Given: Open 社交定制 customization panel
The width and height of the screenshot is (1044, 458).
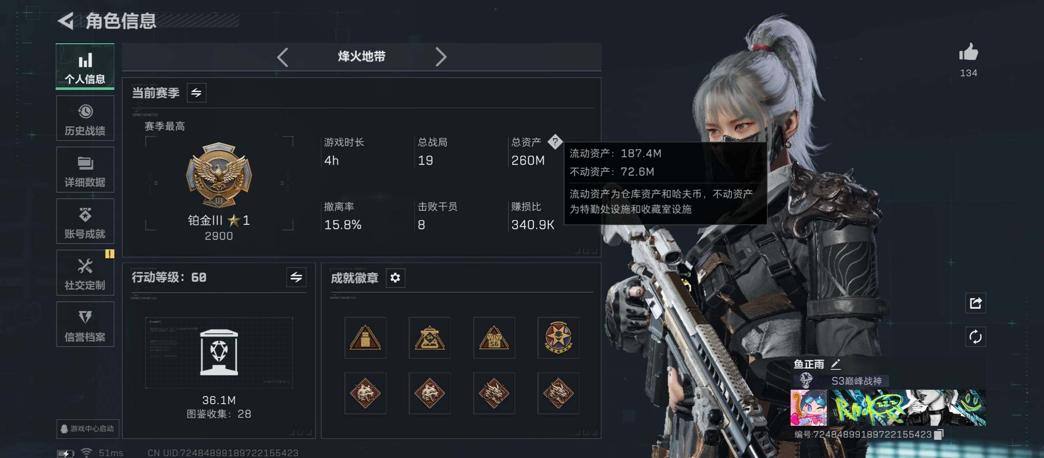Looking at the screenshot, I should pos(85,273).
